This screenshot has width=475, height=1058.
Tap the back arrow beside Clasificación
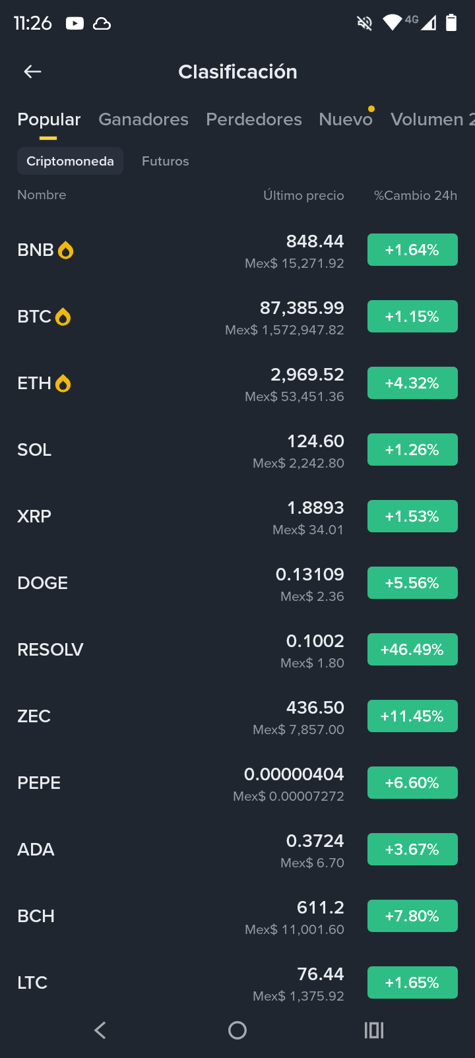coord(32,72)
